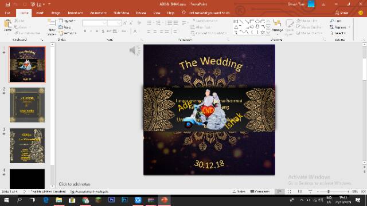Insert a New Slide
Screen dimensions: 367x206
point(52,27)
